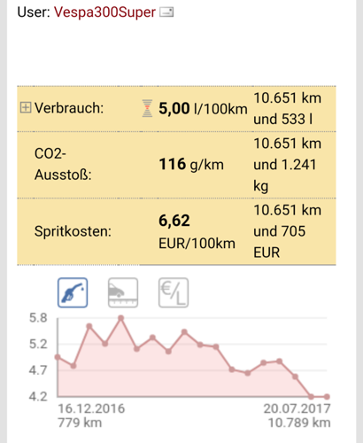Click the 10.651 km und 705 EUR total

click(288, 231)
